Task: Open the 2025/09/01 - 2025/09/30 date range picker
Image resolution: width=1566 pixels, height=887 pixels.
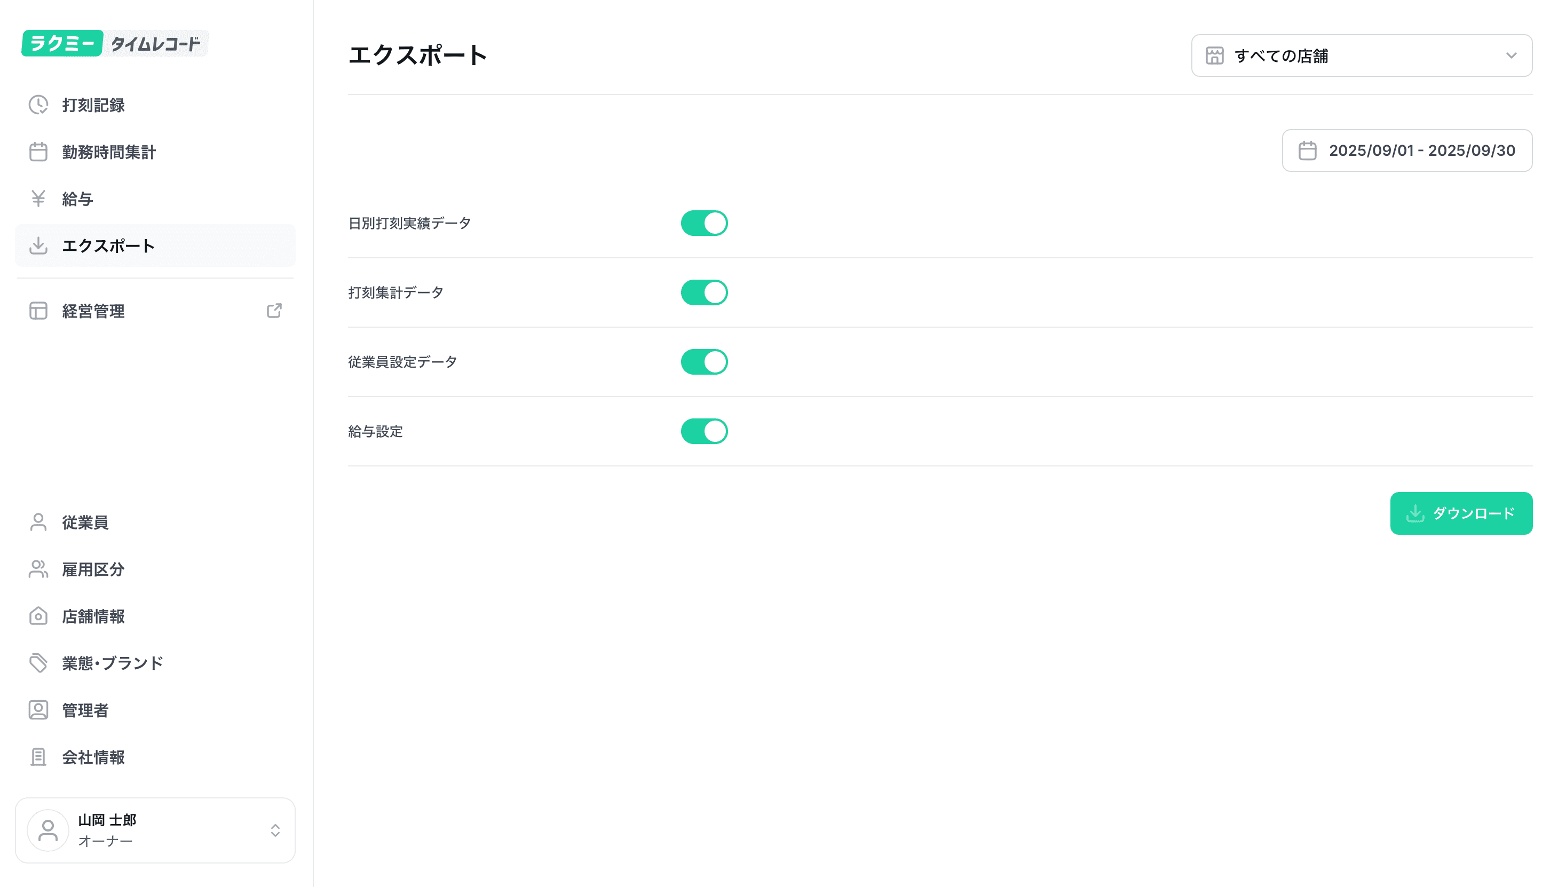Action: tap(1406, 151)
